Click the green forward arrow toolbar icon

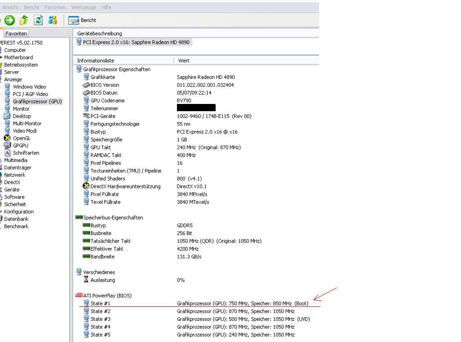pos(9,20)
